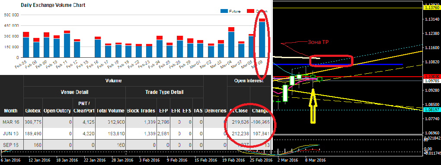
Task: Click Change value 107,841
Action: [x=262, y=134]
